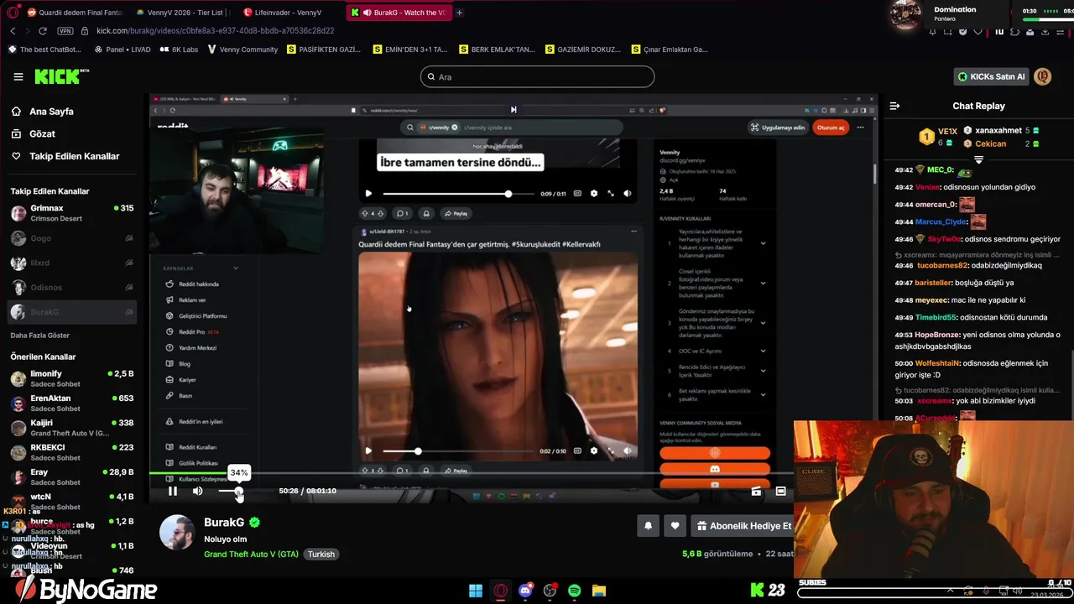The image size is (1074, 604).
Task: Open the Eray recommended channel
Action: point(71,477)
